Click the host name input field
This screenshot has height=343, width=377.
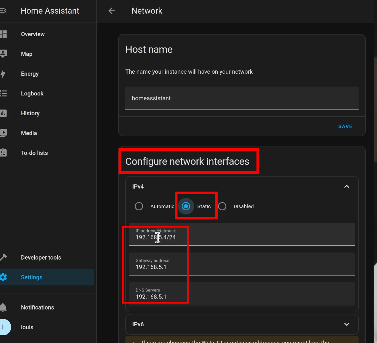tap(242, 98)
